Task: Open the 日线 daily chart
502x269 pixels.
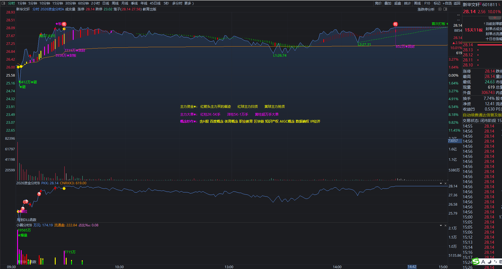Action: [x=106, y=3]
